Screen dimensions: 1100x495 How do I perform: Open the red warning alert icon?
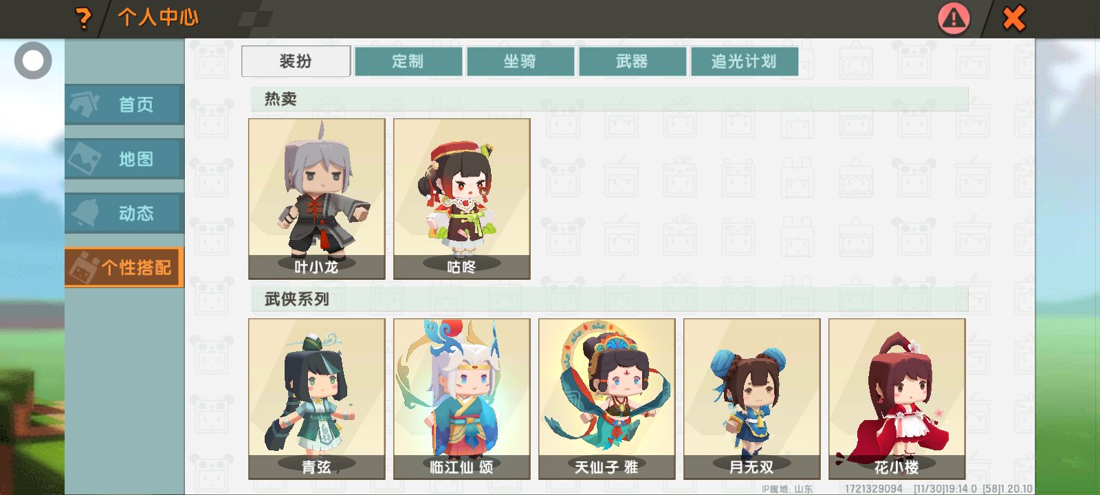954,19
